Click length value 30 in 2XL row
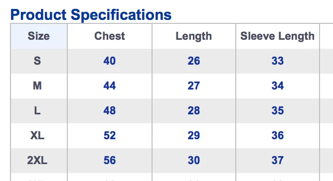This screenshot has width=333, height=181. tap(194, 160)
